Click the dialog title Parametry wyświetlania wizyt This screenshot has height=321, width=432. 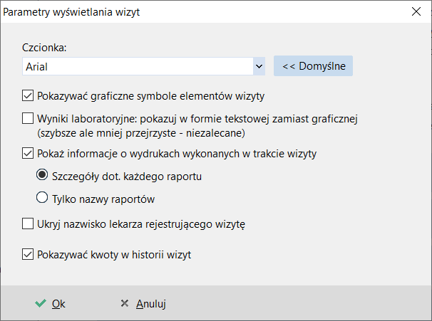[x=71, y=12]
